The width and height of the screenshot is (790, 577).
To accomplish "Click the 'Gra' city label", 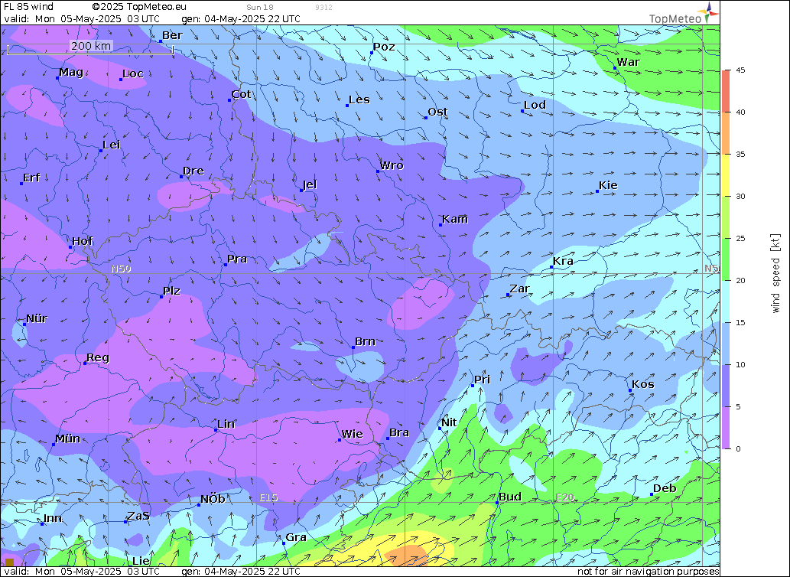I will 296,537.
